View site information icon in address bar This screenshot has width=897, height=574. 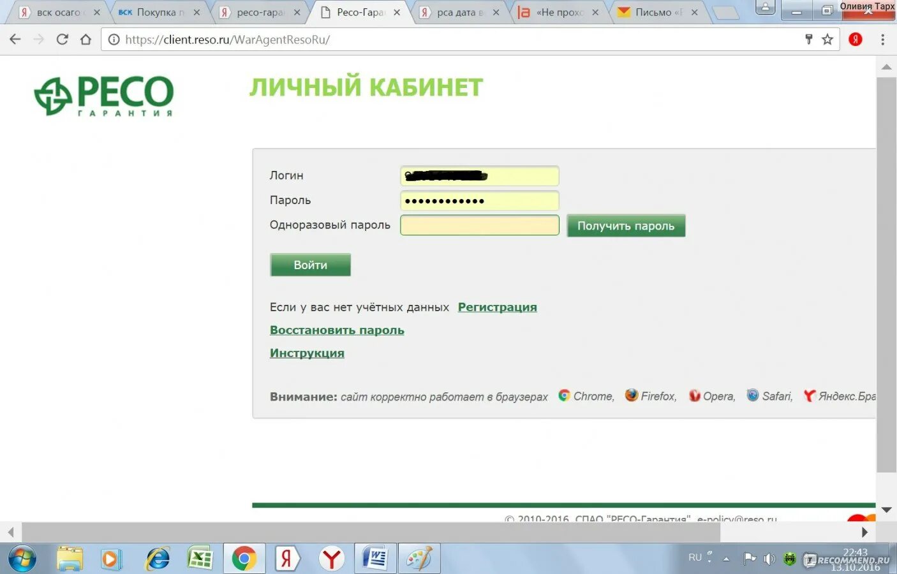114,40
